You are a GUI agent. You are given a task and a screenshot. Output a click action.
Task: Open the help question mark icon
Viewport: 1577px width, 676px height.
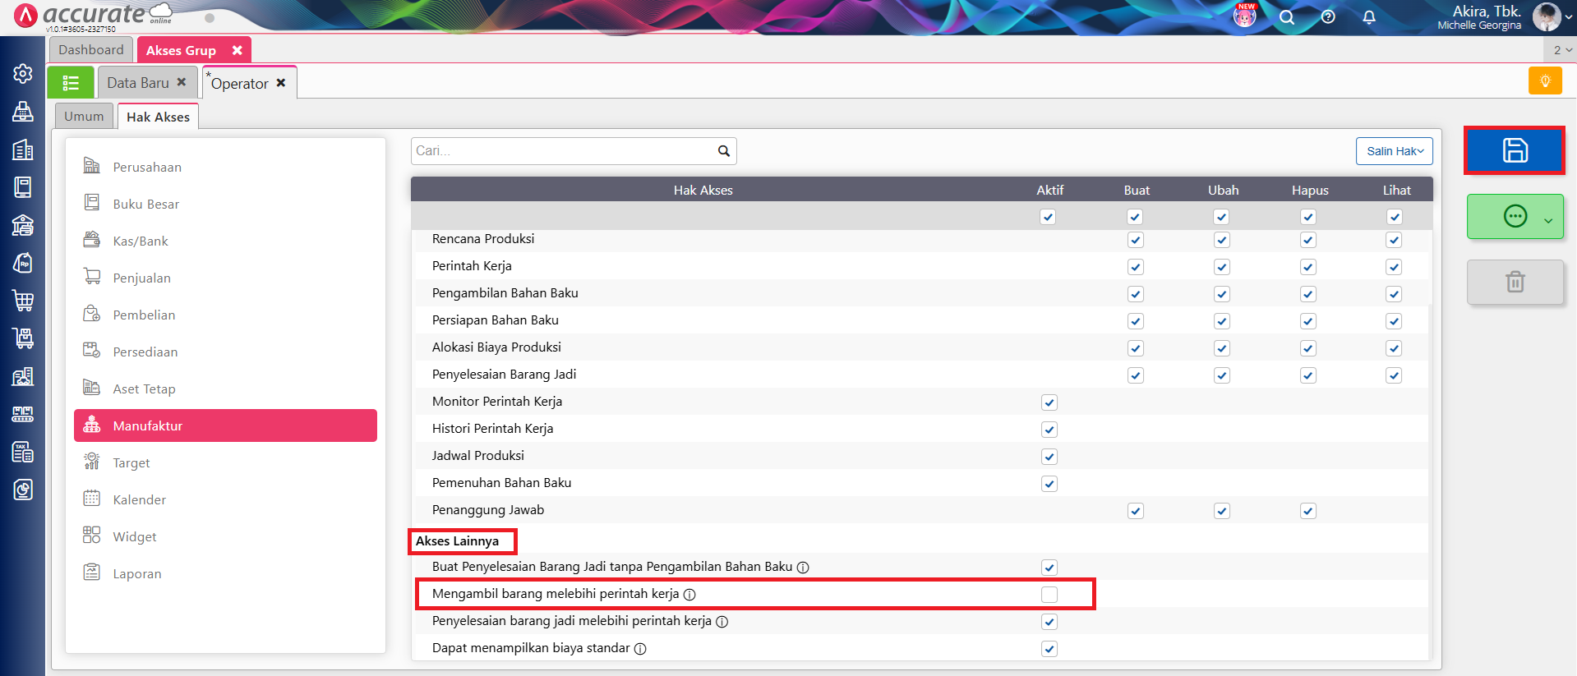coord(1327,17)
